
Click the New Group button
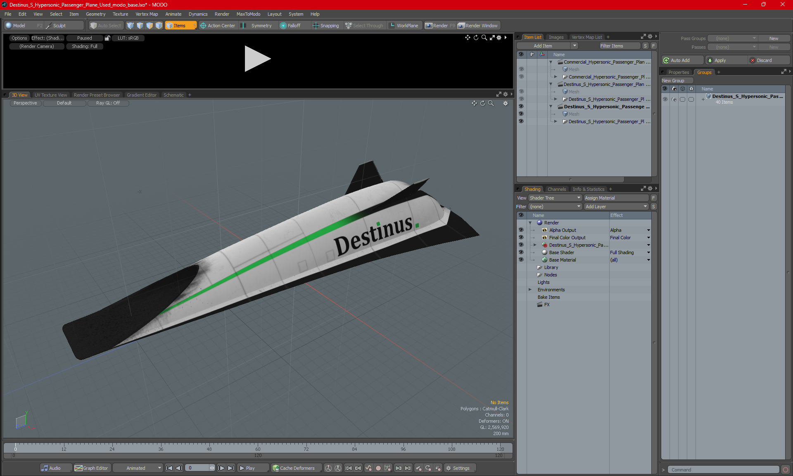tap(677, 81)
